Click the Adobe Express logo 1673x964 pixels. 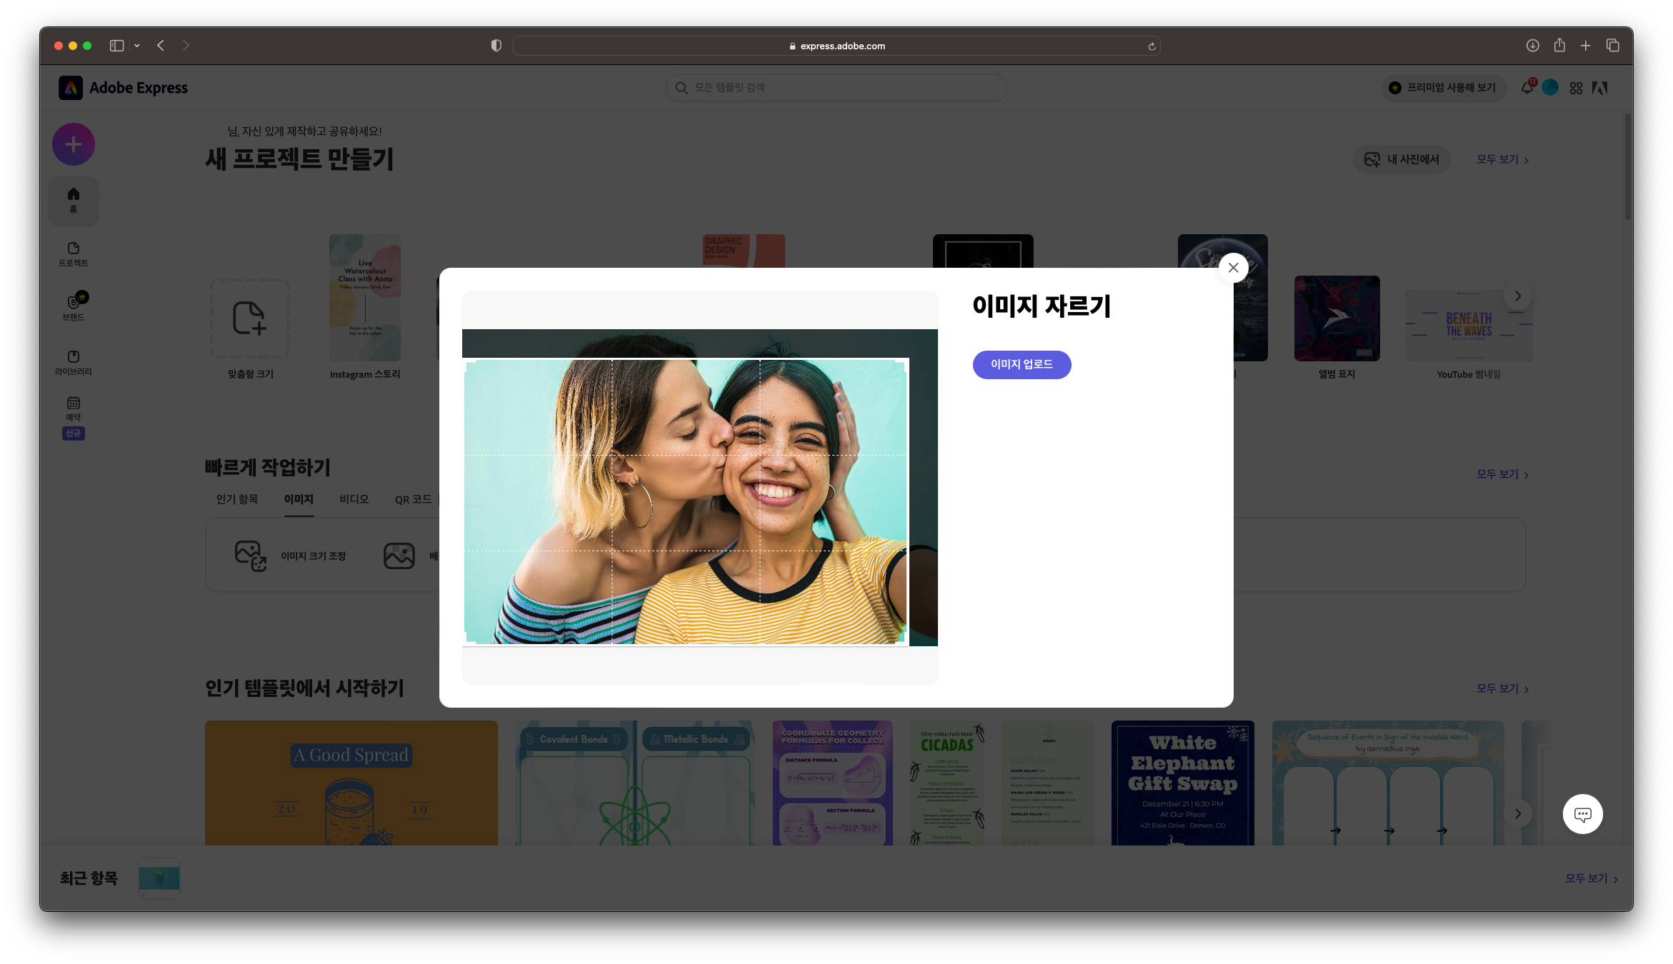[124, 88]
